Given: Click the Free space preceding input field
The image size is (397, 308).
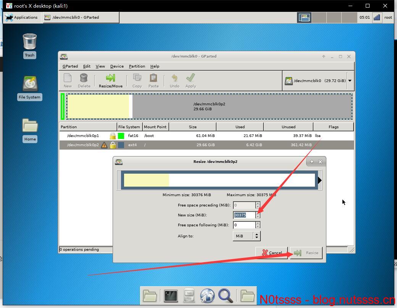Looking at the screenshot, I should (244, 205).
